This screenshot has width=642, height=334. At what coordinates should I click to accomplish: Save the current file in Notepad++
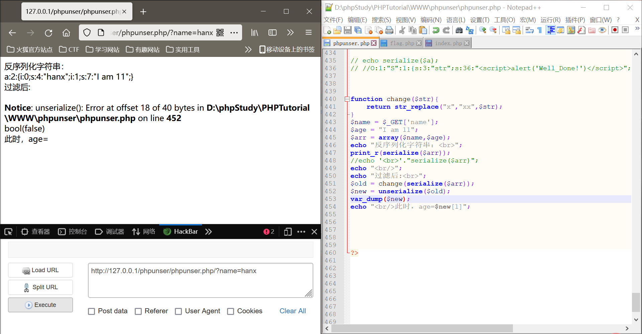pos(348,30)
